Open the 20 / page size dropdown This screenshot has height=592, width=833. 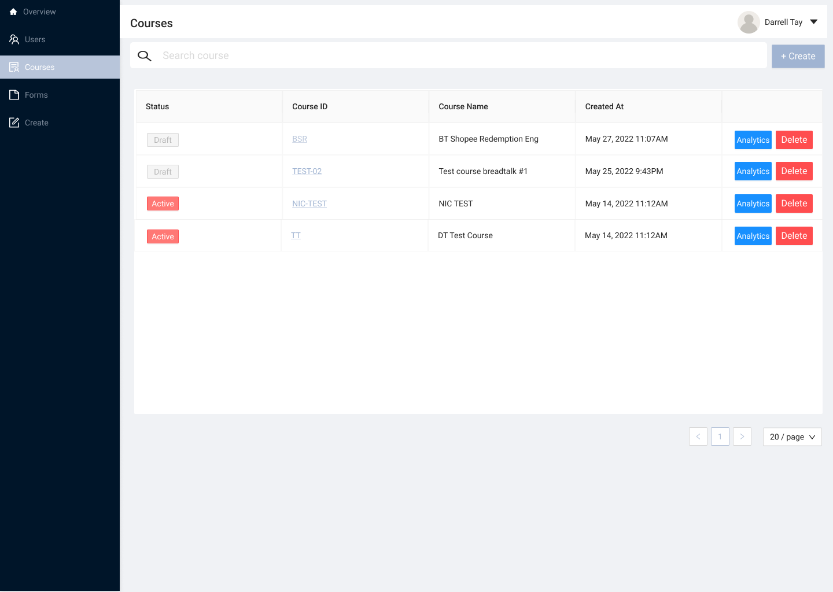point(793,437)
